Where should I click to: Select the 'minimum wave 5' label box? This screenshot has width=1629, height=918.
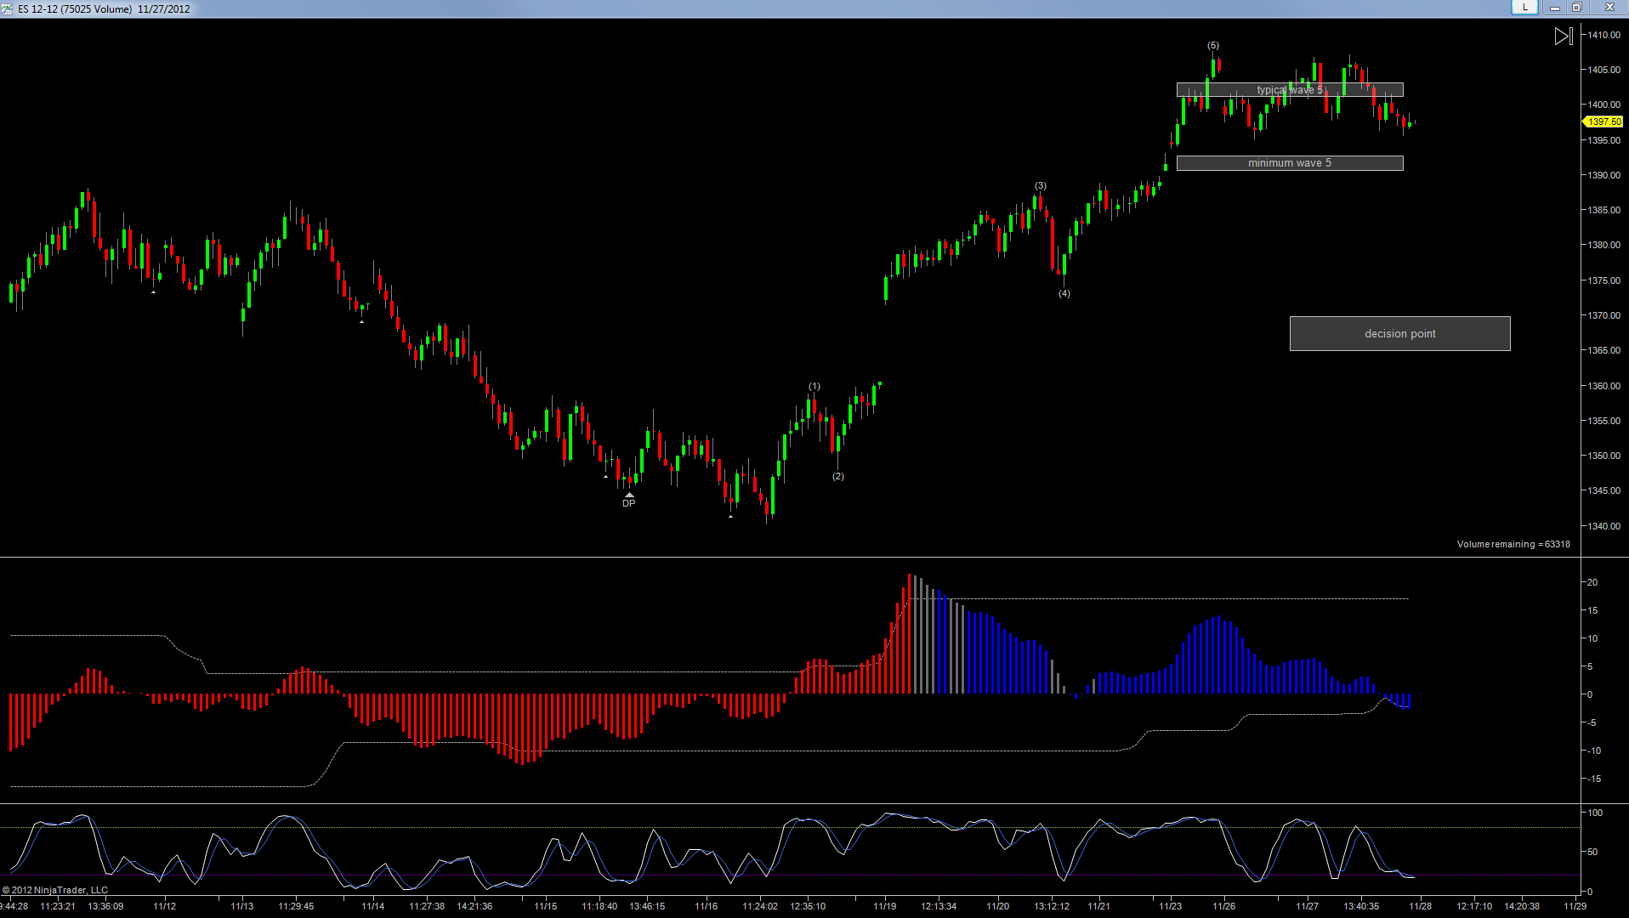tap(1290, 163)
